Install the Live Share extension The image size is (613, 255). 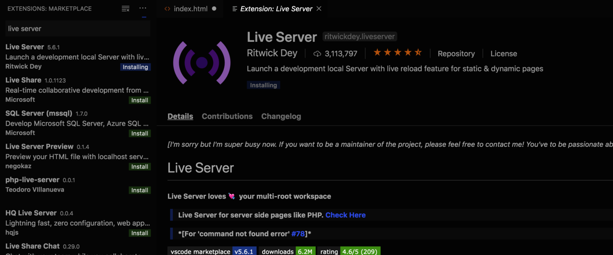(x=140, y=100)
